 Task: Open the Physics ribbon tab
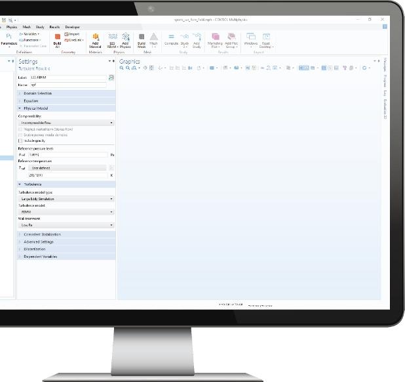coord(12,27)
